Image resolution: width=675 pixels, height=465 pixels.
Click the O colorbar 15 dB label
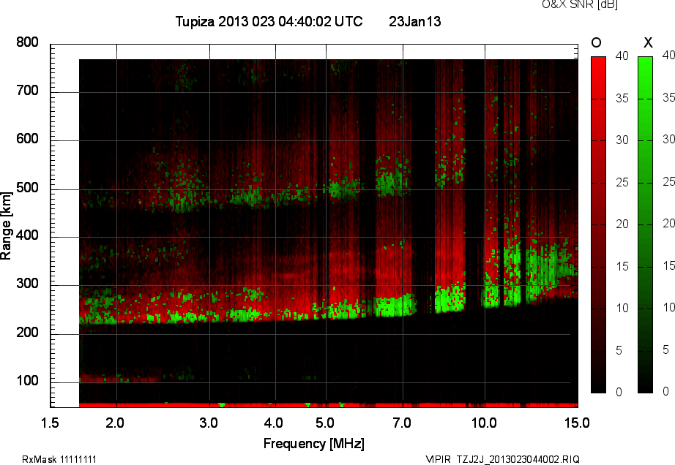tap(622, 266)
